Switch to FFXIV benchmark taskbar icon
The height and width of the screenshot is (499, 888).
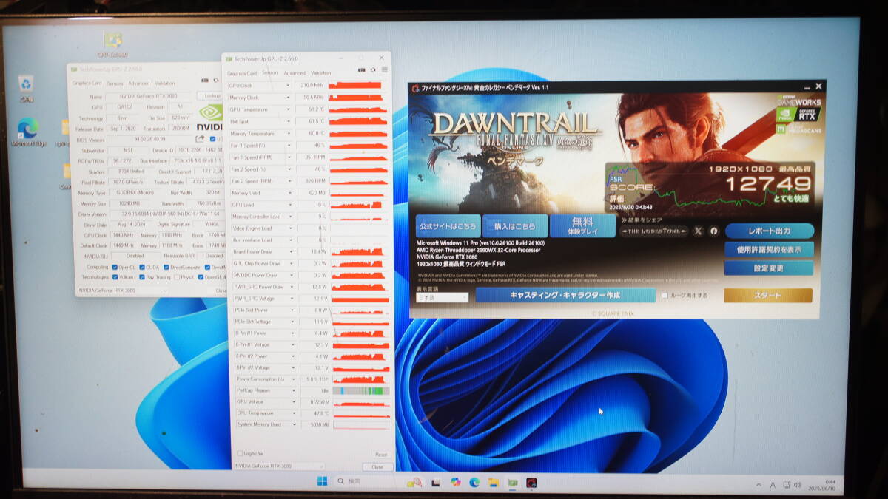[531, 482]
